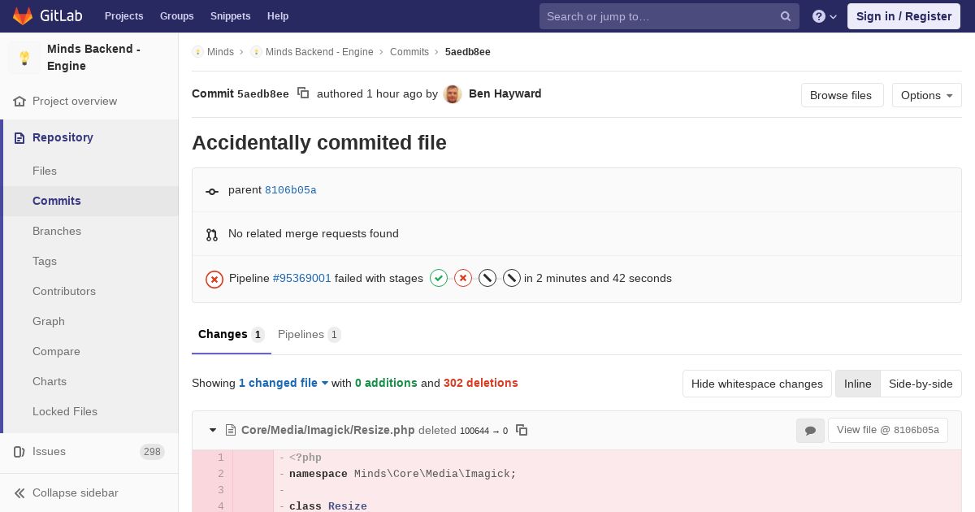Image resolution: width=975 pixels, height=512 pixels.
Task: Click View file @ 8106b05a button
Action: pos(888,430)
